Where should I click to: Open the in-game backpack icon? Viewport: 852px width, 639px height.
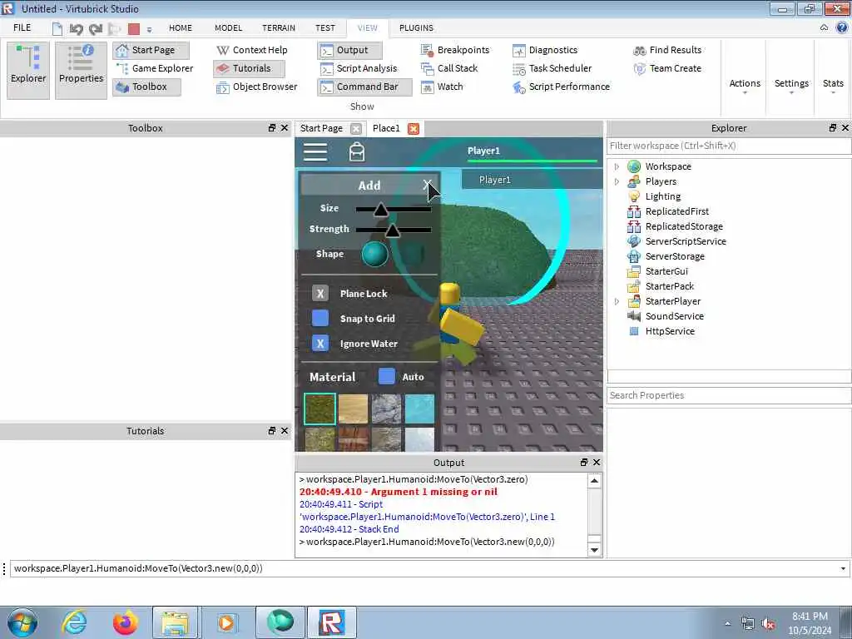coord(356,152)
